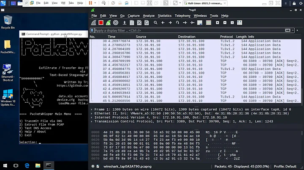The width and height of the screenshot is (304, 170).
Task: Start a new Wireshark capture with shark fin icon
Action: tap(94, 23)
